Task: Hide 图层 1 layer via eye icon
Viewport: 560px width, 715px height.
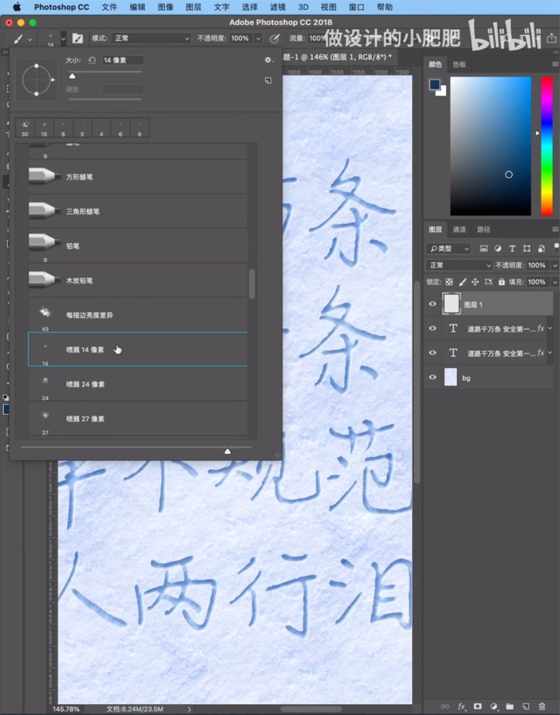Action: (433, 304)
